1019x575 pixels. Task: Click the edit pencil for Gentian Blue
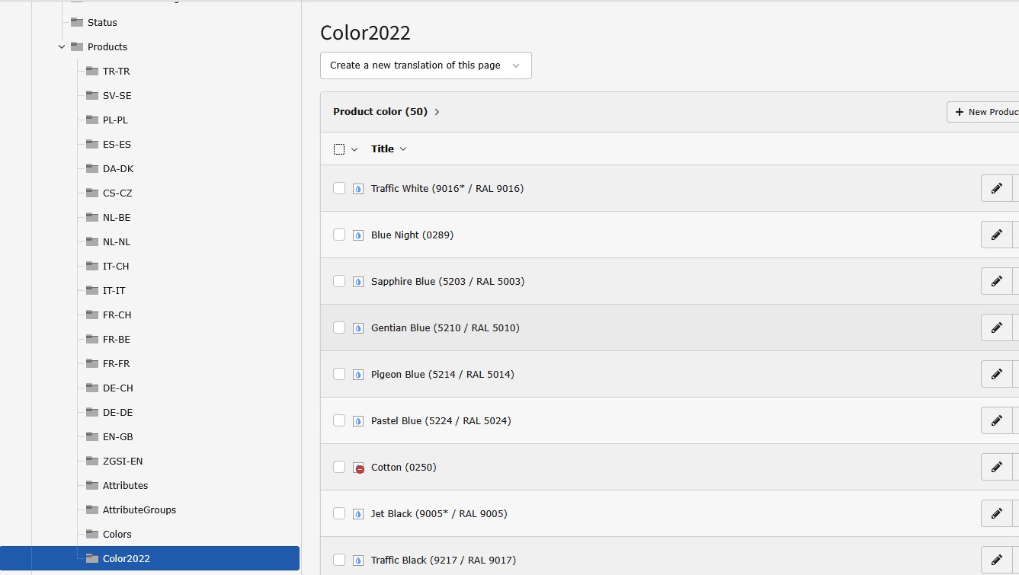point(996,327)
